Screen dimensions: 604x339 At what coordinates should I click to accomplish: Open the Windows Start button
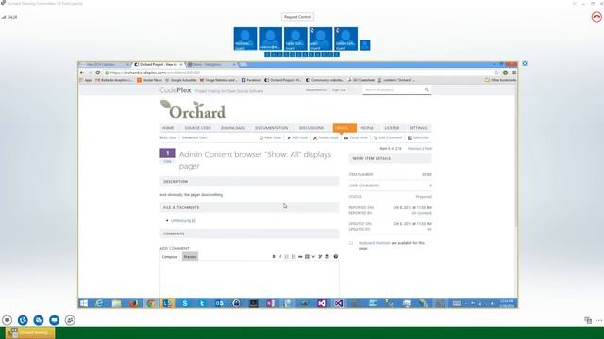(x=84, y=303)
